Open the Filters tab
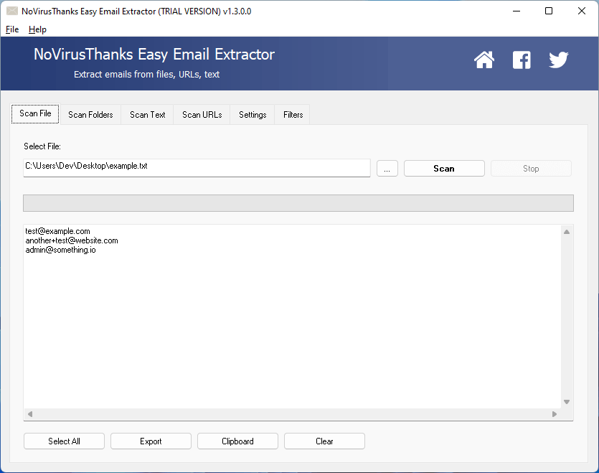This screenshot has width=599, height=473. pyautogui.click(x=292, y=114)
